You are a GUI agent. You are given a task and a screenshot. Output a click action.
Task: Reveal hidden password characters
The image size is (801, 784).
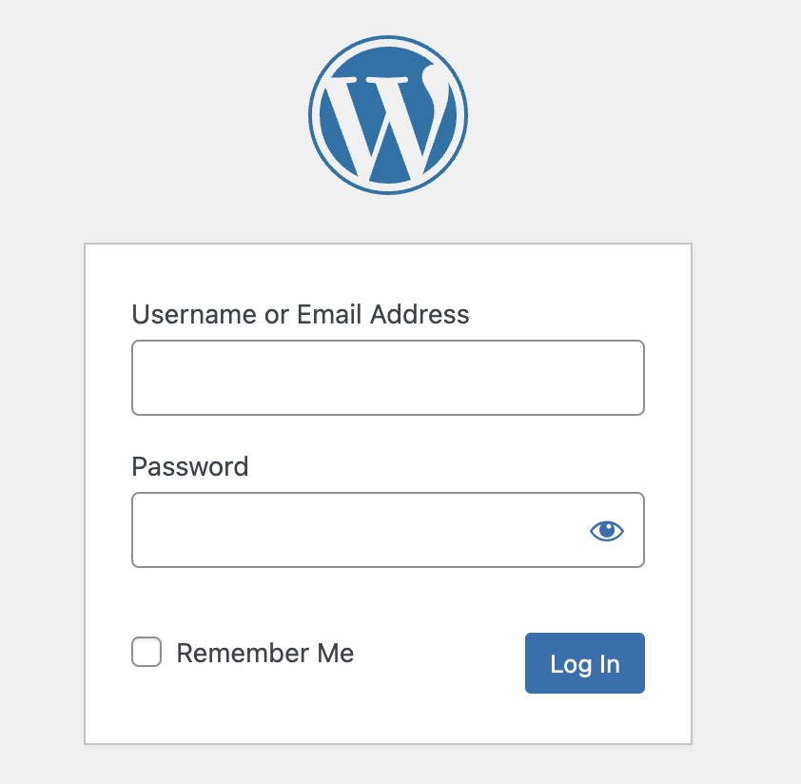pyautogui.click(x=607, y=531)
